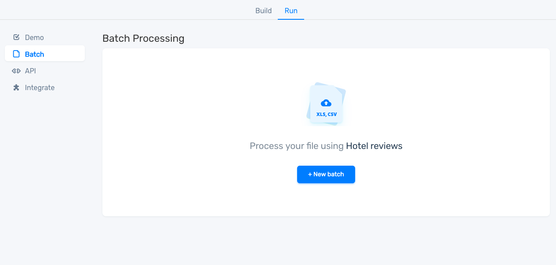This screenshot has height=265, width=556.
Task: Select the Batch sidebar label
Action: (35, 54)
